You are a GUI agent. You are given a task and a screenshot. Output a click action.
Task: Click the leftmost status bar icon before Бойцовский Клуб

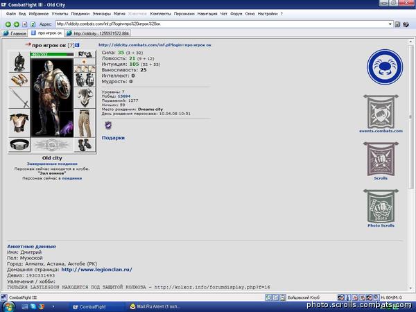coord(268,297)
